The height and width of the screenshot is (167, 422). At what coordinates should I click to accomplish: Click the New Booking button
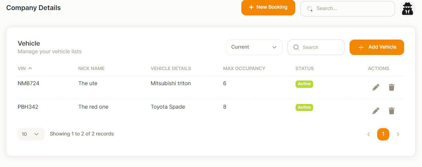[x=268, y=7]
